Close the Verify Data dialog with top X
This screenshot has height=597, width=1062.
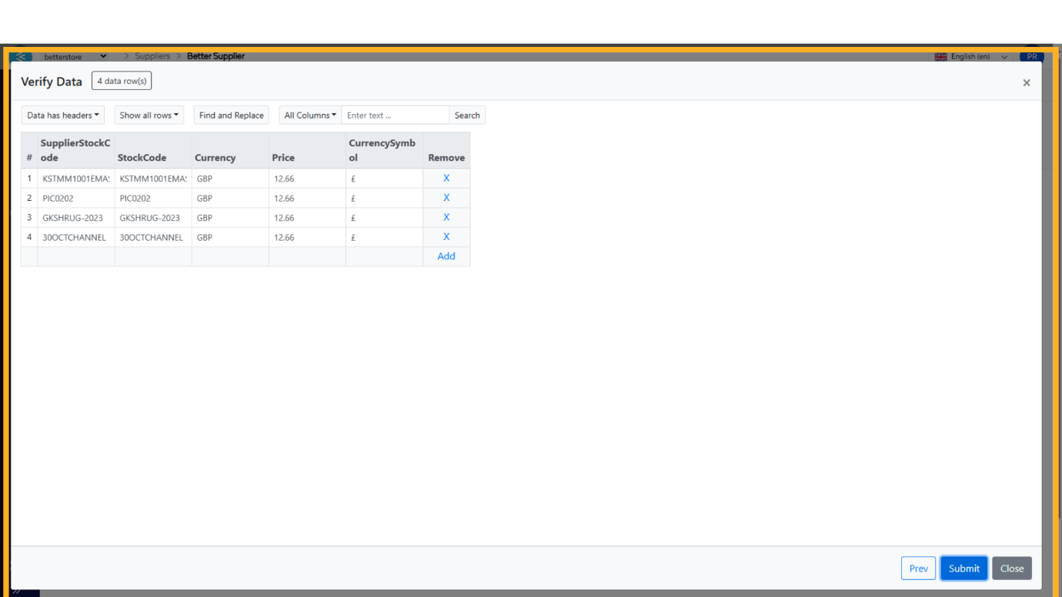[1026, 83]
